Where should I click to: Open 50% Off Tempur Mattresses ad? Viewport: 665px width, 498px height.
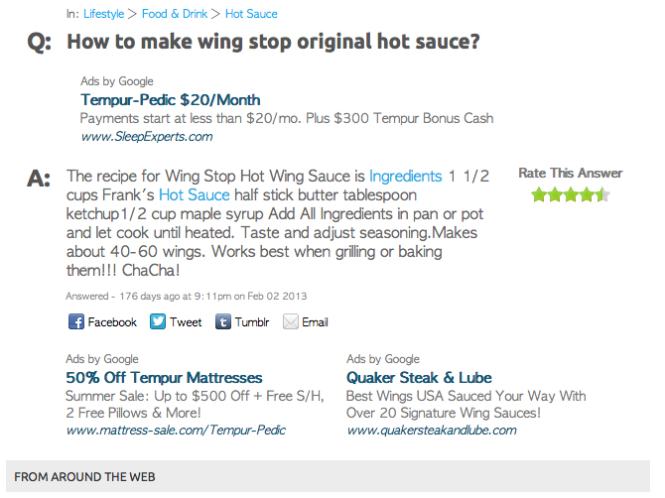(x=164, y=377)
